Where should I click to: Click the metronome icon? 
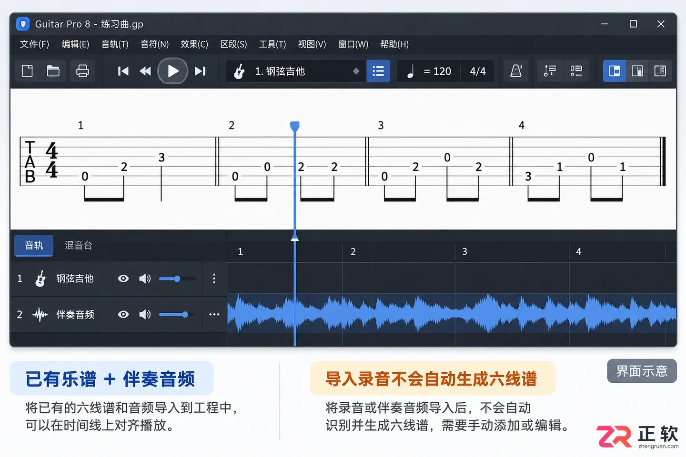[x=516, y=71]
